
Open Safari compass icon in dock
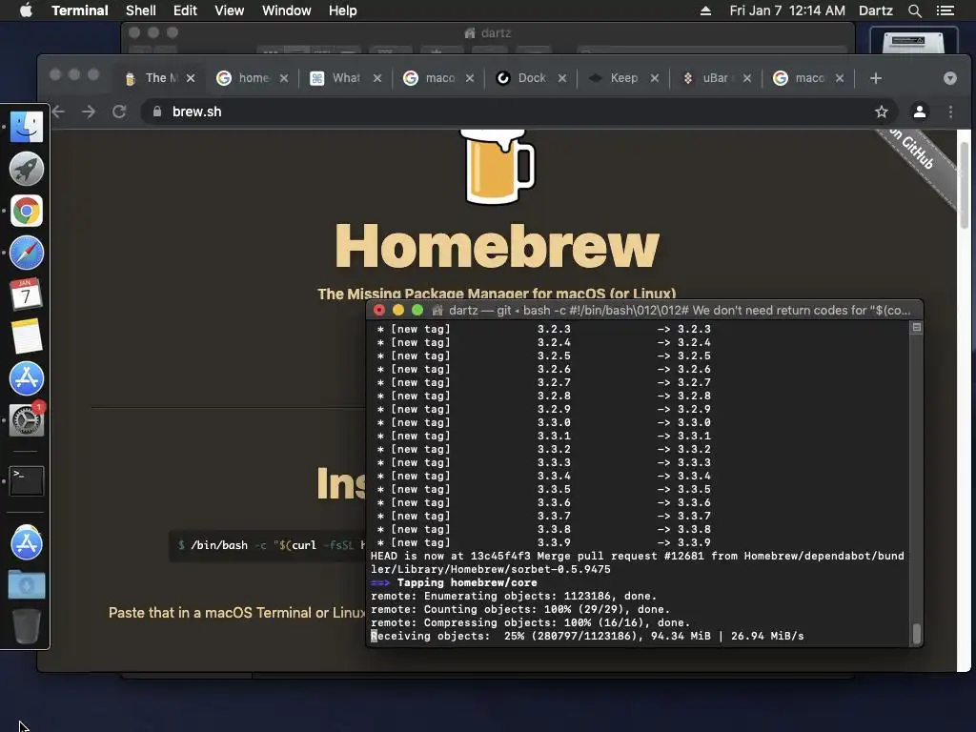26,253
